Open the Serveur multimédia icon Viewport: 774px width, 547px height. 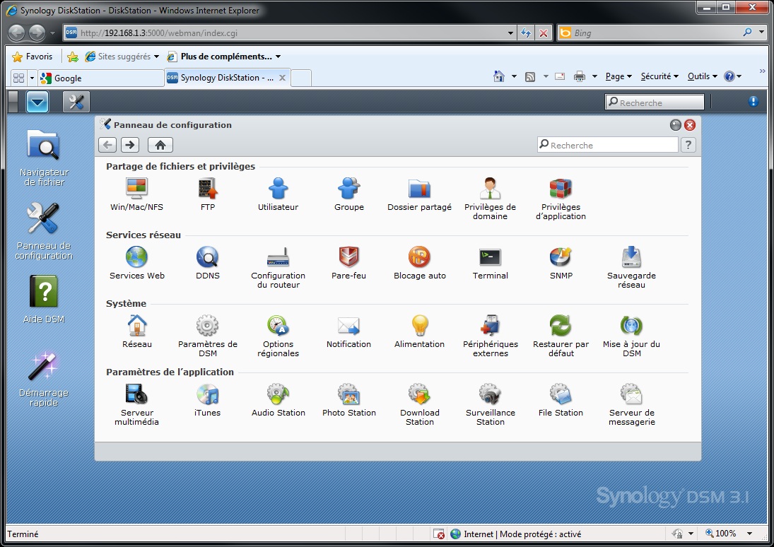pos(136,394)
